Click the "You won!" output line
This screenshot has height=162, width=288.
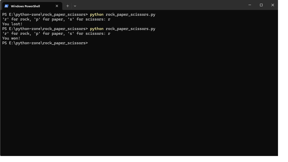point(11,38)
